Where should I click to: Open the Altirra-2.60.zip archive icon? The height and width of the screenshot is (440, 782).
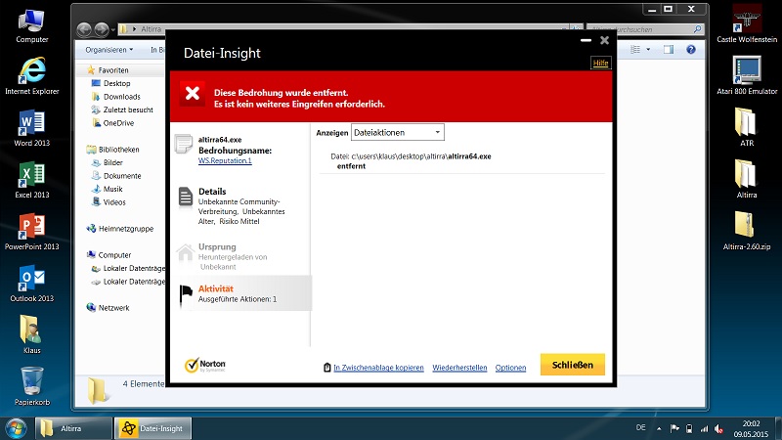tap(747, 232)
